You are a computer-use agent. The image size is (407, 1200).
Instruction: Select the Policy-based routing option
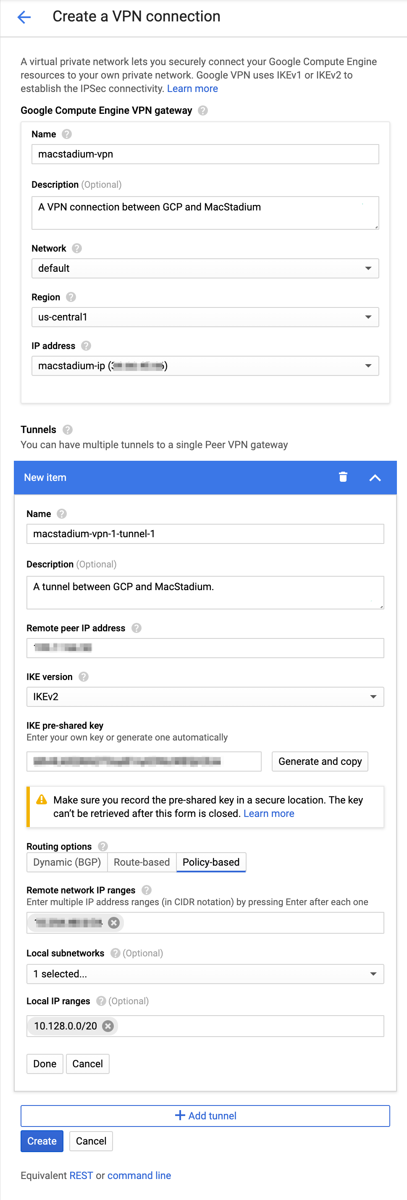click(x=210, y=862)
